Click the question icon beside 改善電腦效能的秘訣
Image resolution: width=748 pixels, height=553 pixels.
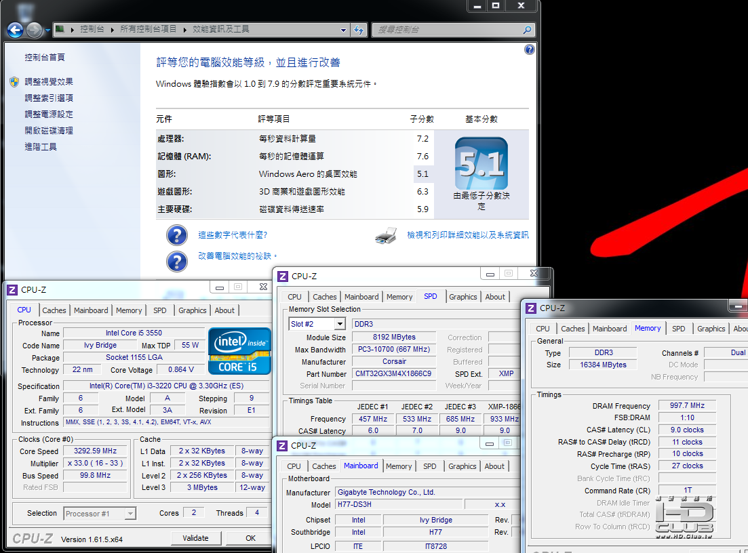(x=176, y=261)
